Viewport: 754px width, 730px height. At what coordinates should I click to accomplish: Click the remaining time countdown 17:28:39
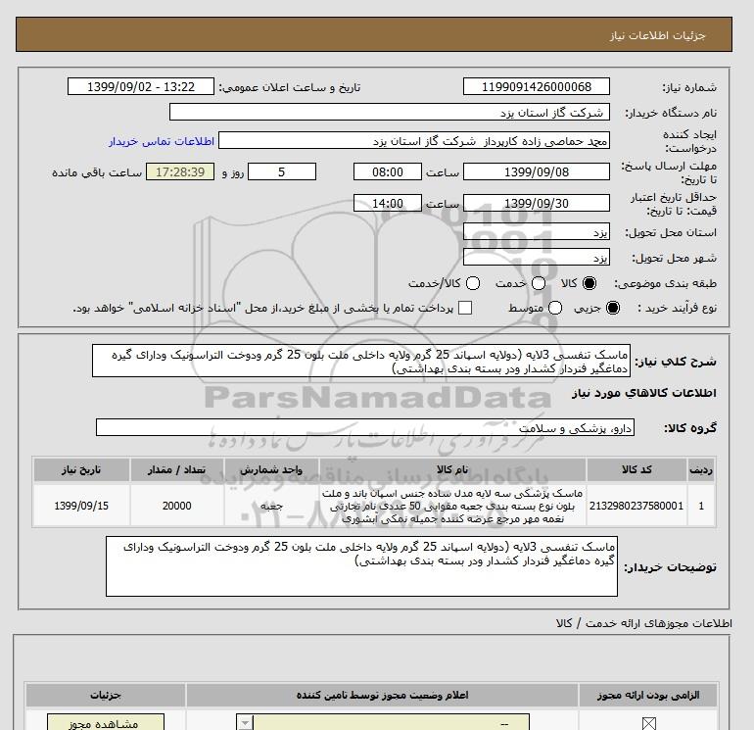[180, 171]
